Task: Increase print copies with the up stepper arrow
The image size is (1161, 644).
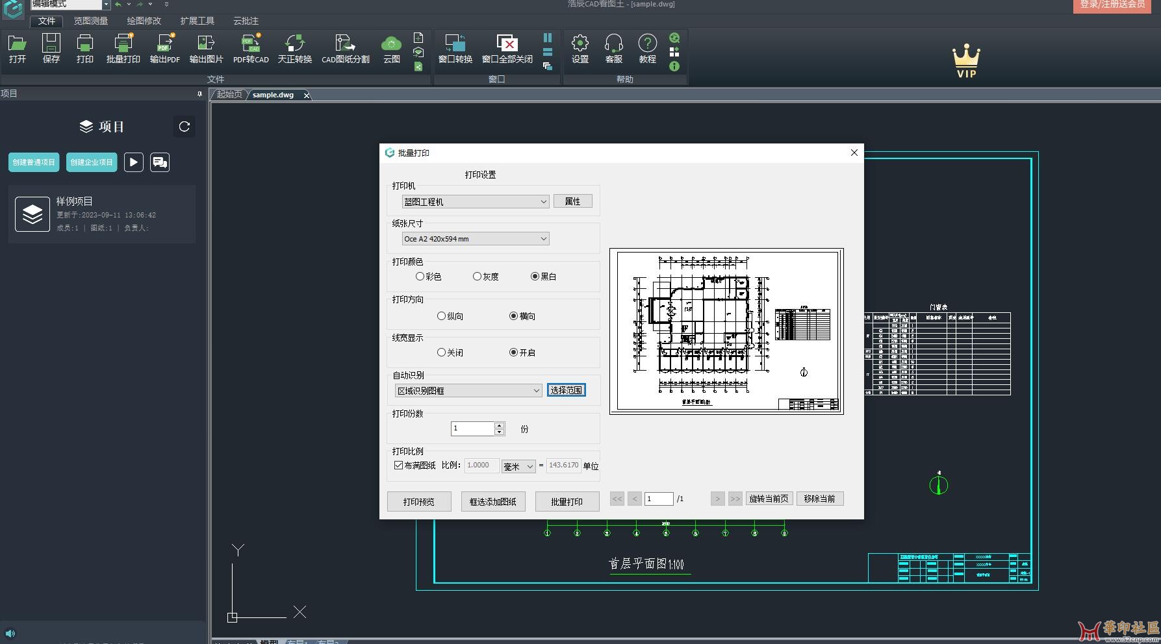Action: tap(499, 425)
